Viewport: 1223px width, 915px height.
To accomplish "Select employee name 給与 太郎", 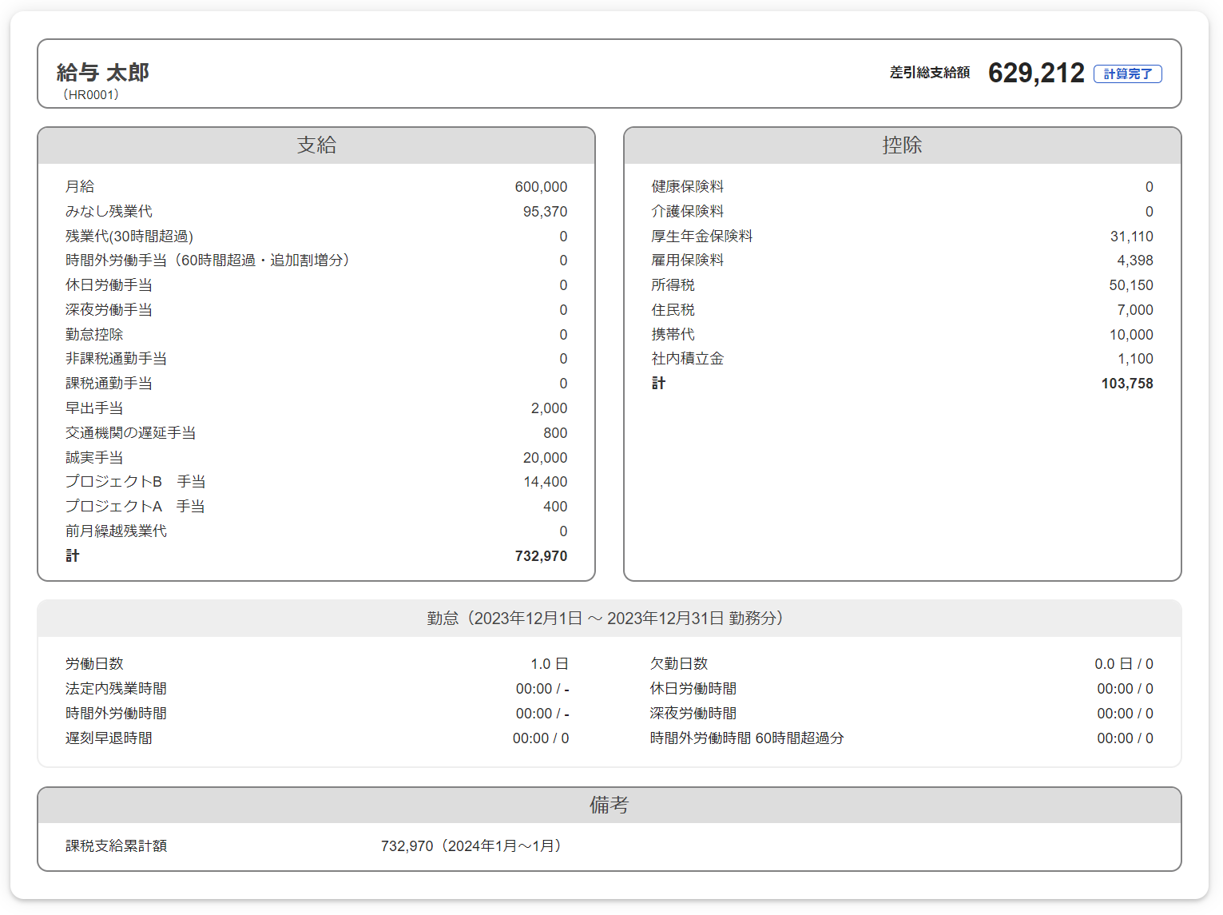I will click(x=103, y=73).
